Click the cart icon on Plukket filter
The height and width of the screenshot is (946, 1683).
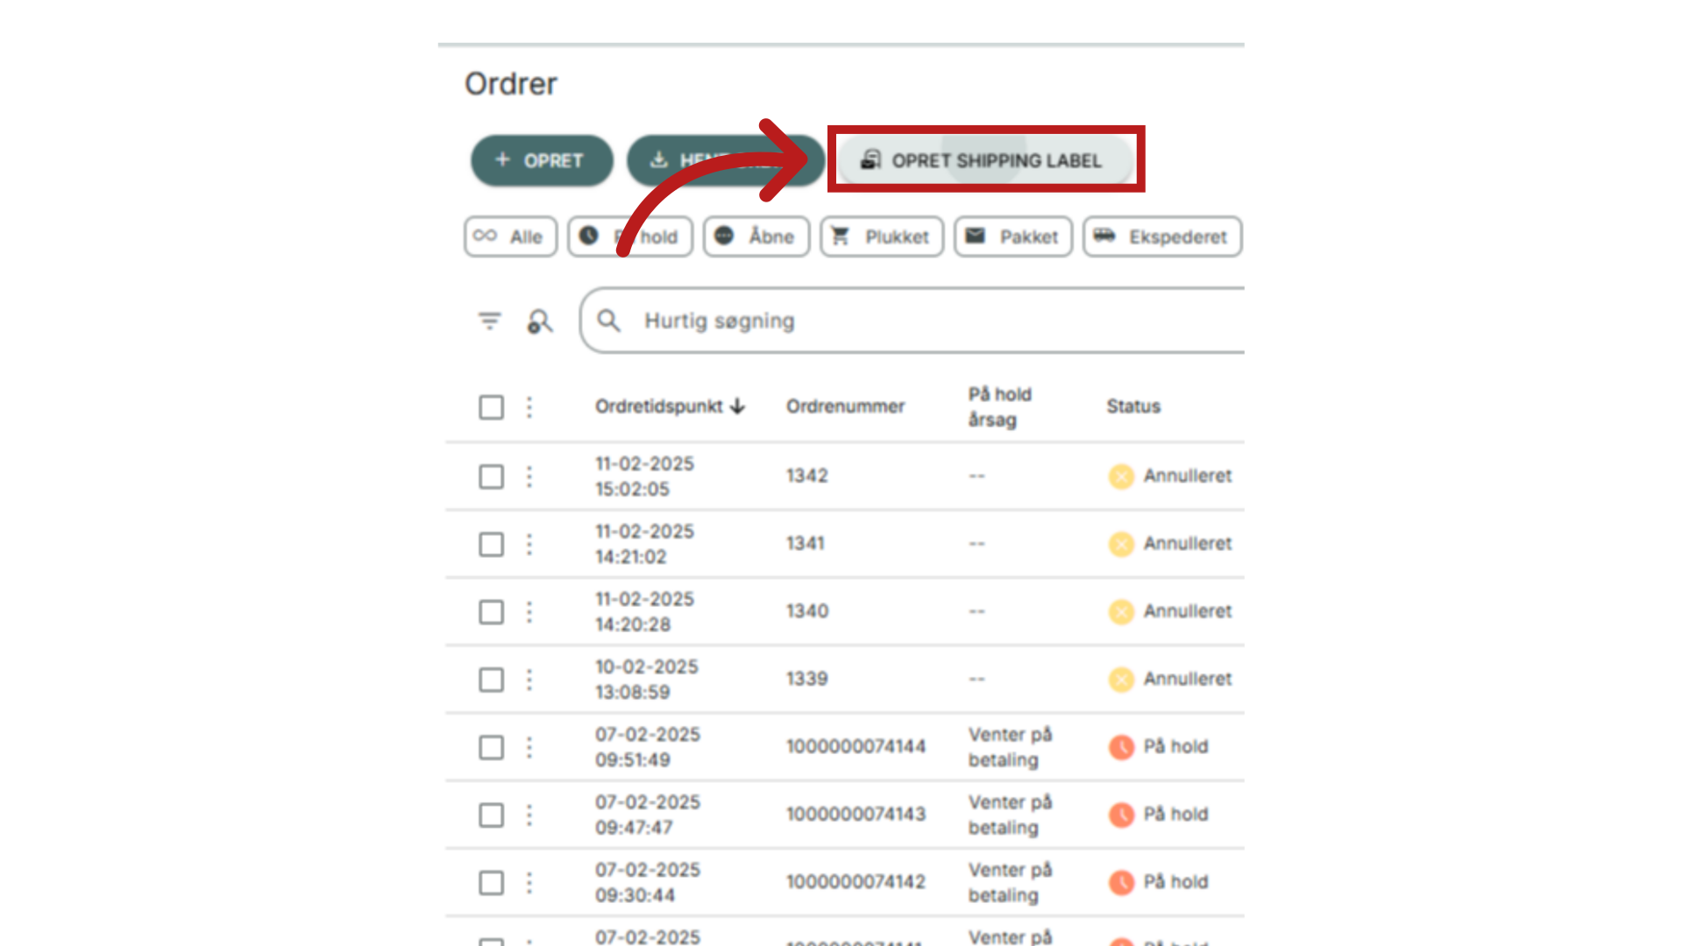[x=841, y=236]
